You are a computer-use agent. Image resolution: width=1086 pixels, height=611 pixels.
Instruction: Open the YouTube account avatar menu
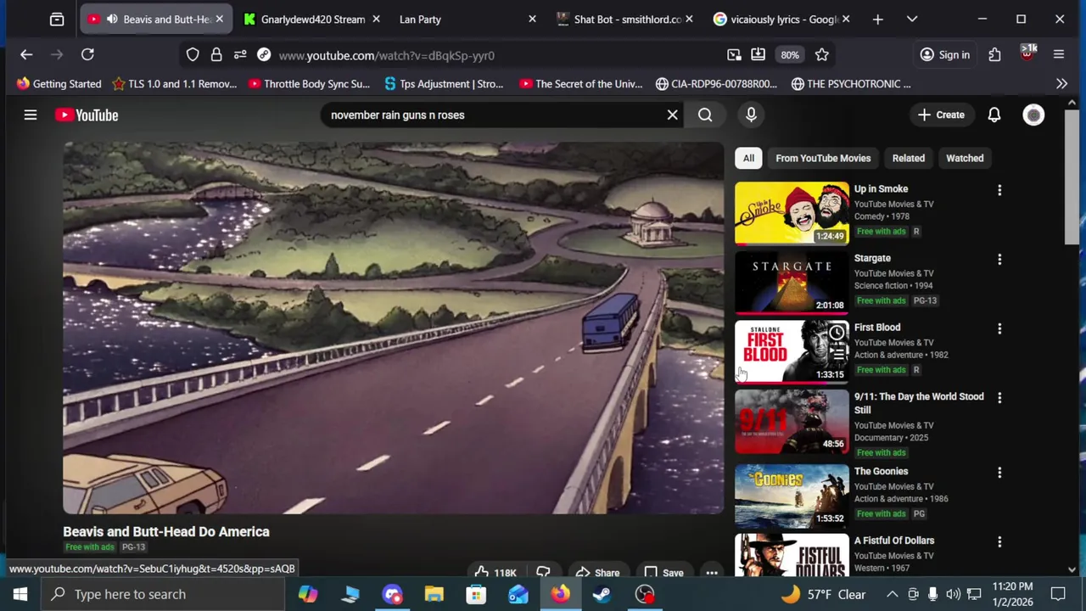pyautogui.click(x=1033, y=115)
